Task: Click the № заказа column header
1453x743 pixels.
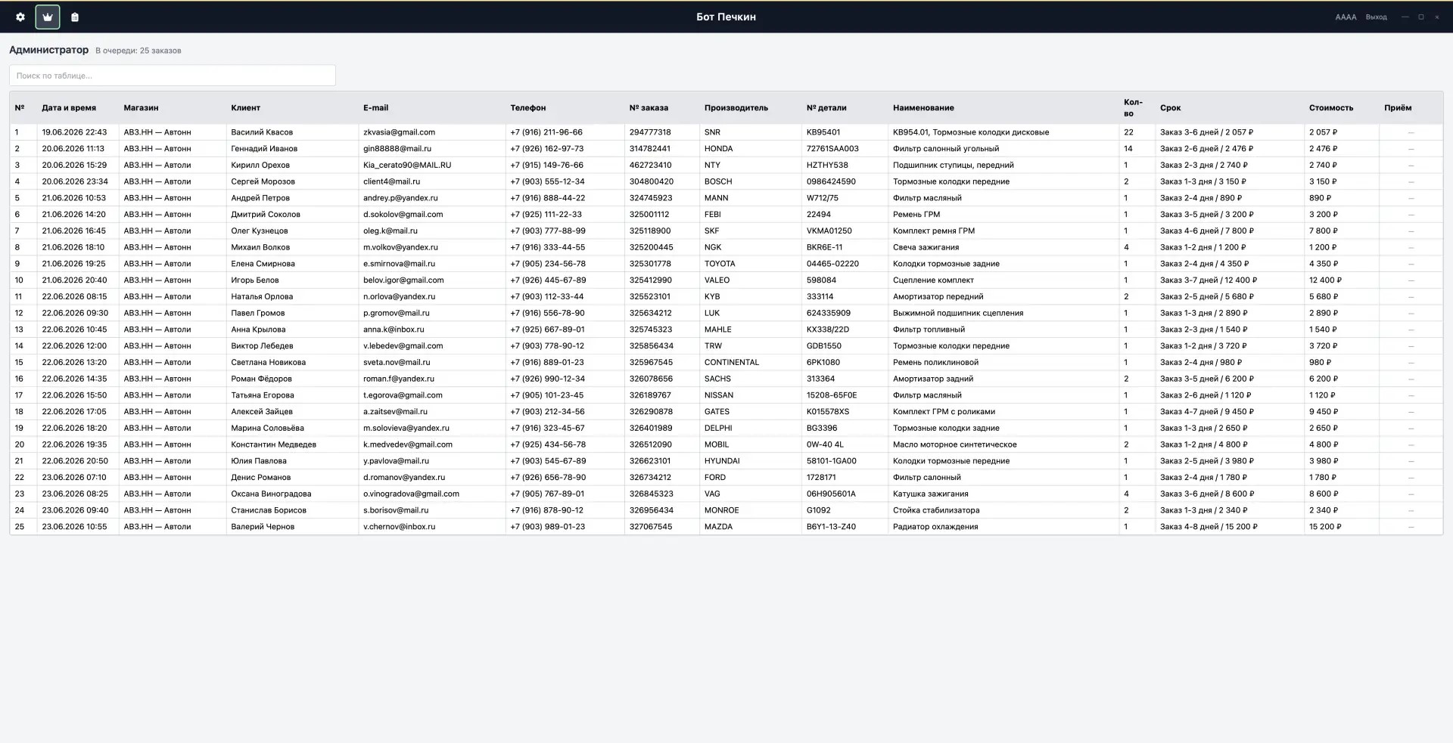Action: pos(649,108)
